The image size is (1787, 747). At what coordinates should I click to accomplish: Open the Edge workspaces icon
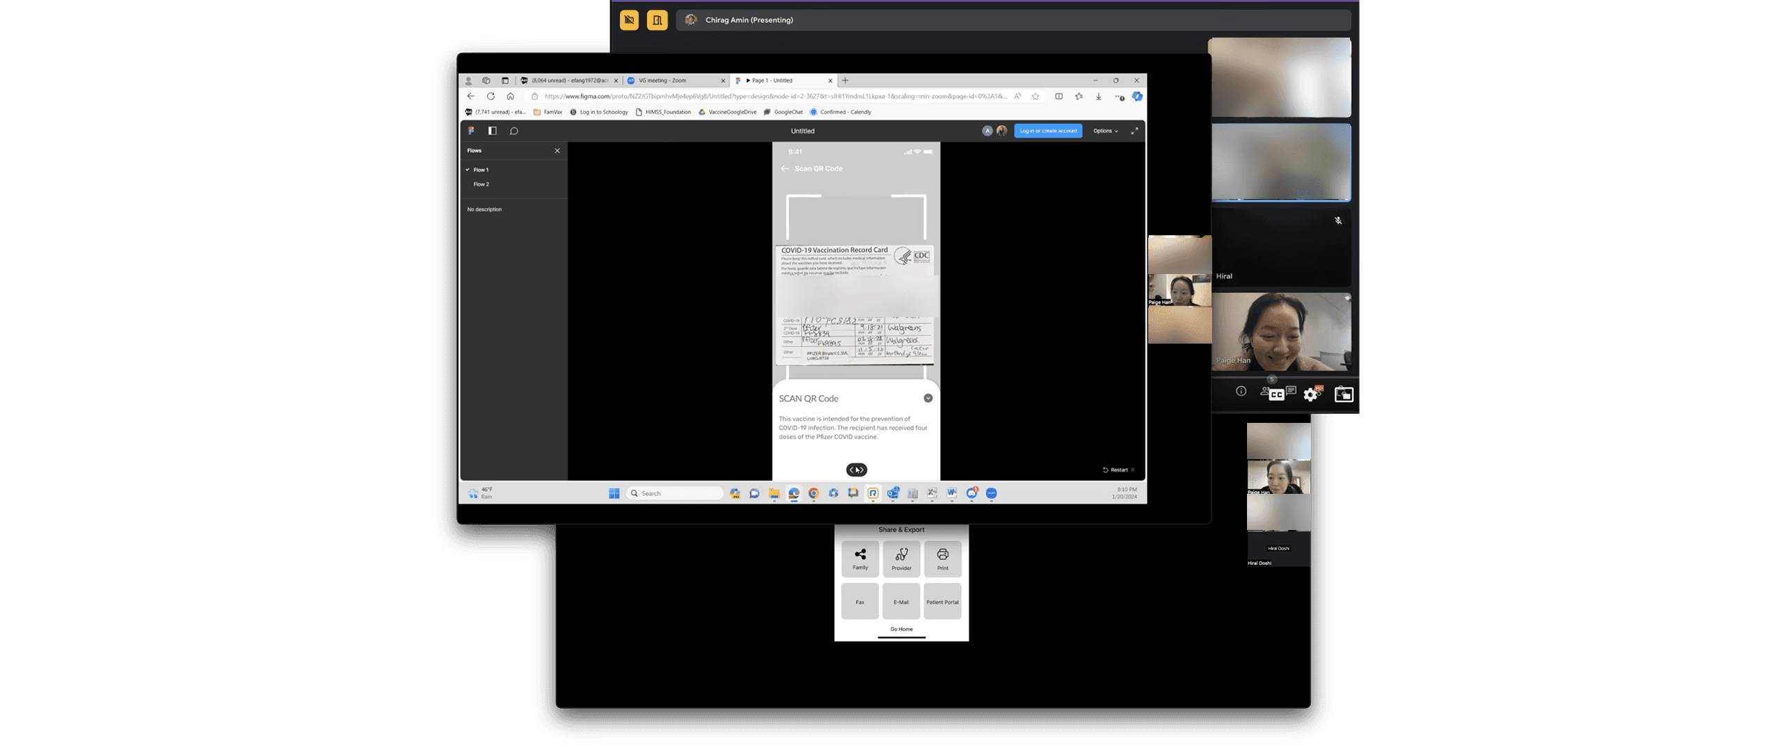[486, 81]
